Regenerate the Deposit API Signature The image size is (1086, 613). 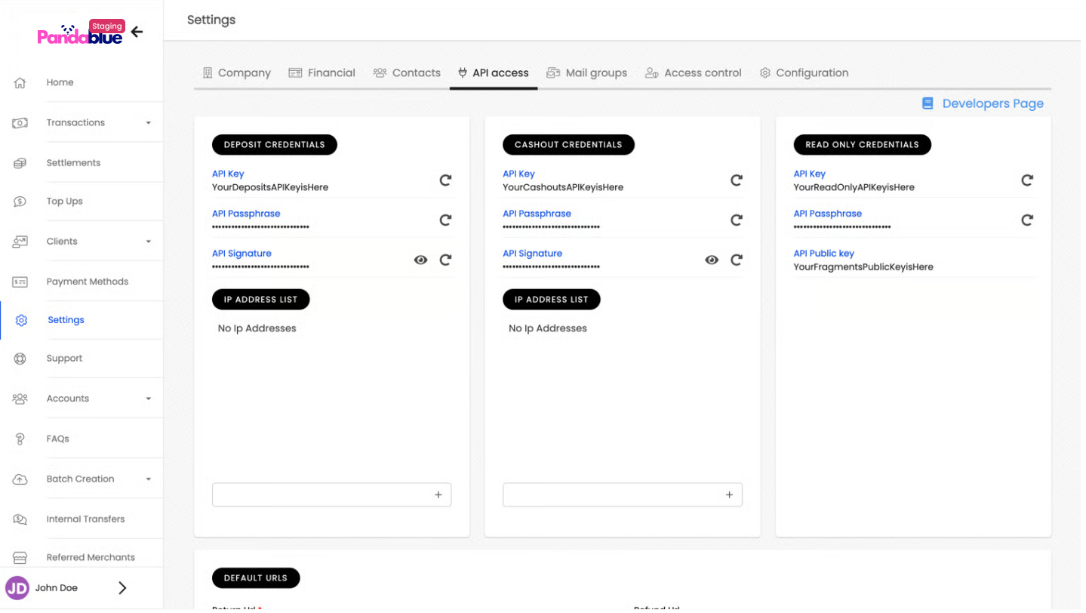[x=445, y=260]
